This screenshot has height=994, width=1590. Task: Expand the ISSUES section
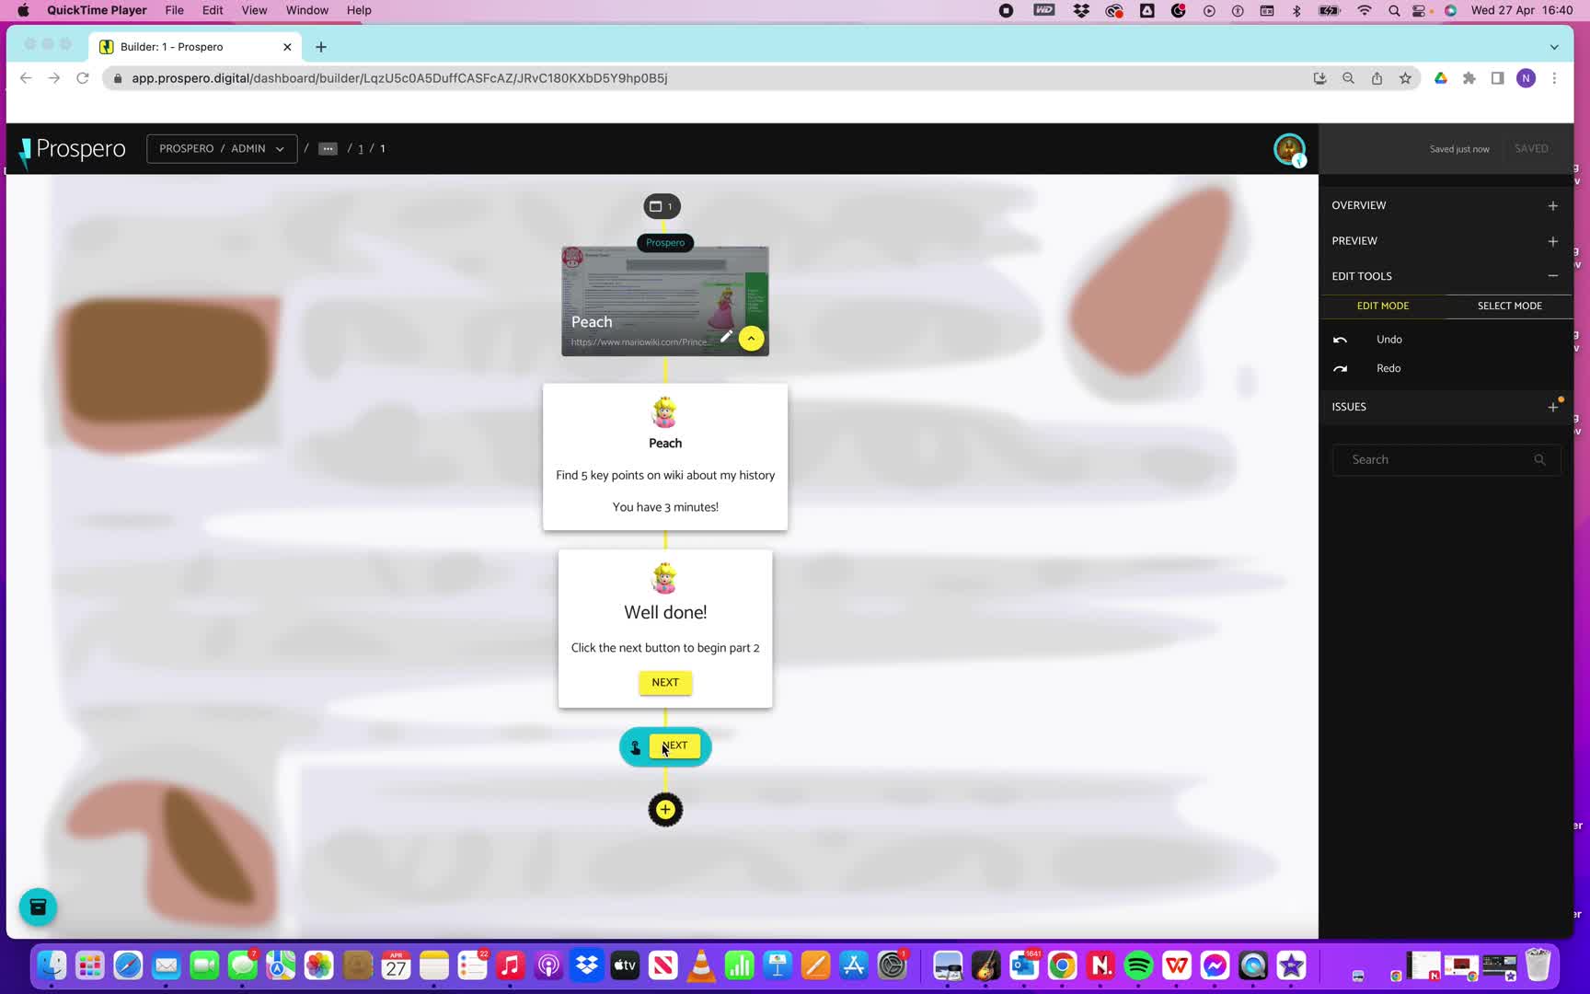tap(1552, 407)
